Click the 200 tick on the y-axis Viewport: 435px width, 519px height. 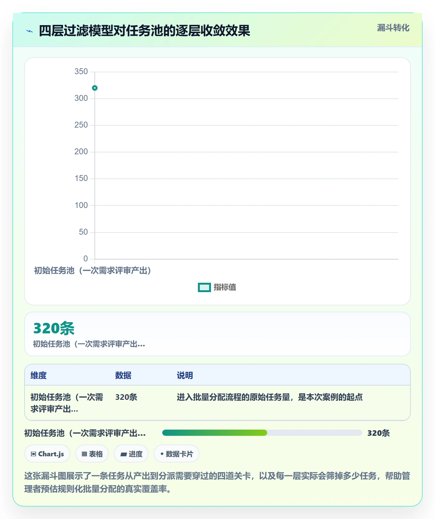pos(81,152)
